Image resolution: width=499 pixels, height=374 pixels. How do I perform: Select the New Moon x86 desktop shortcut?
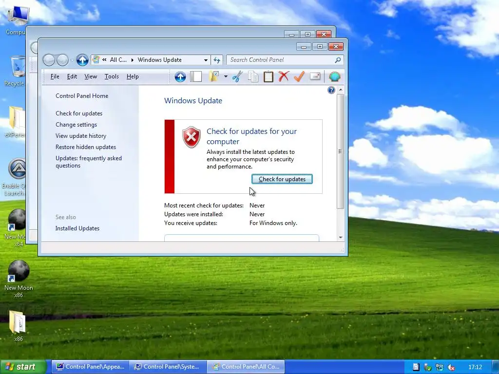pos(19,279)
